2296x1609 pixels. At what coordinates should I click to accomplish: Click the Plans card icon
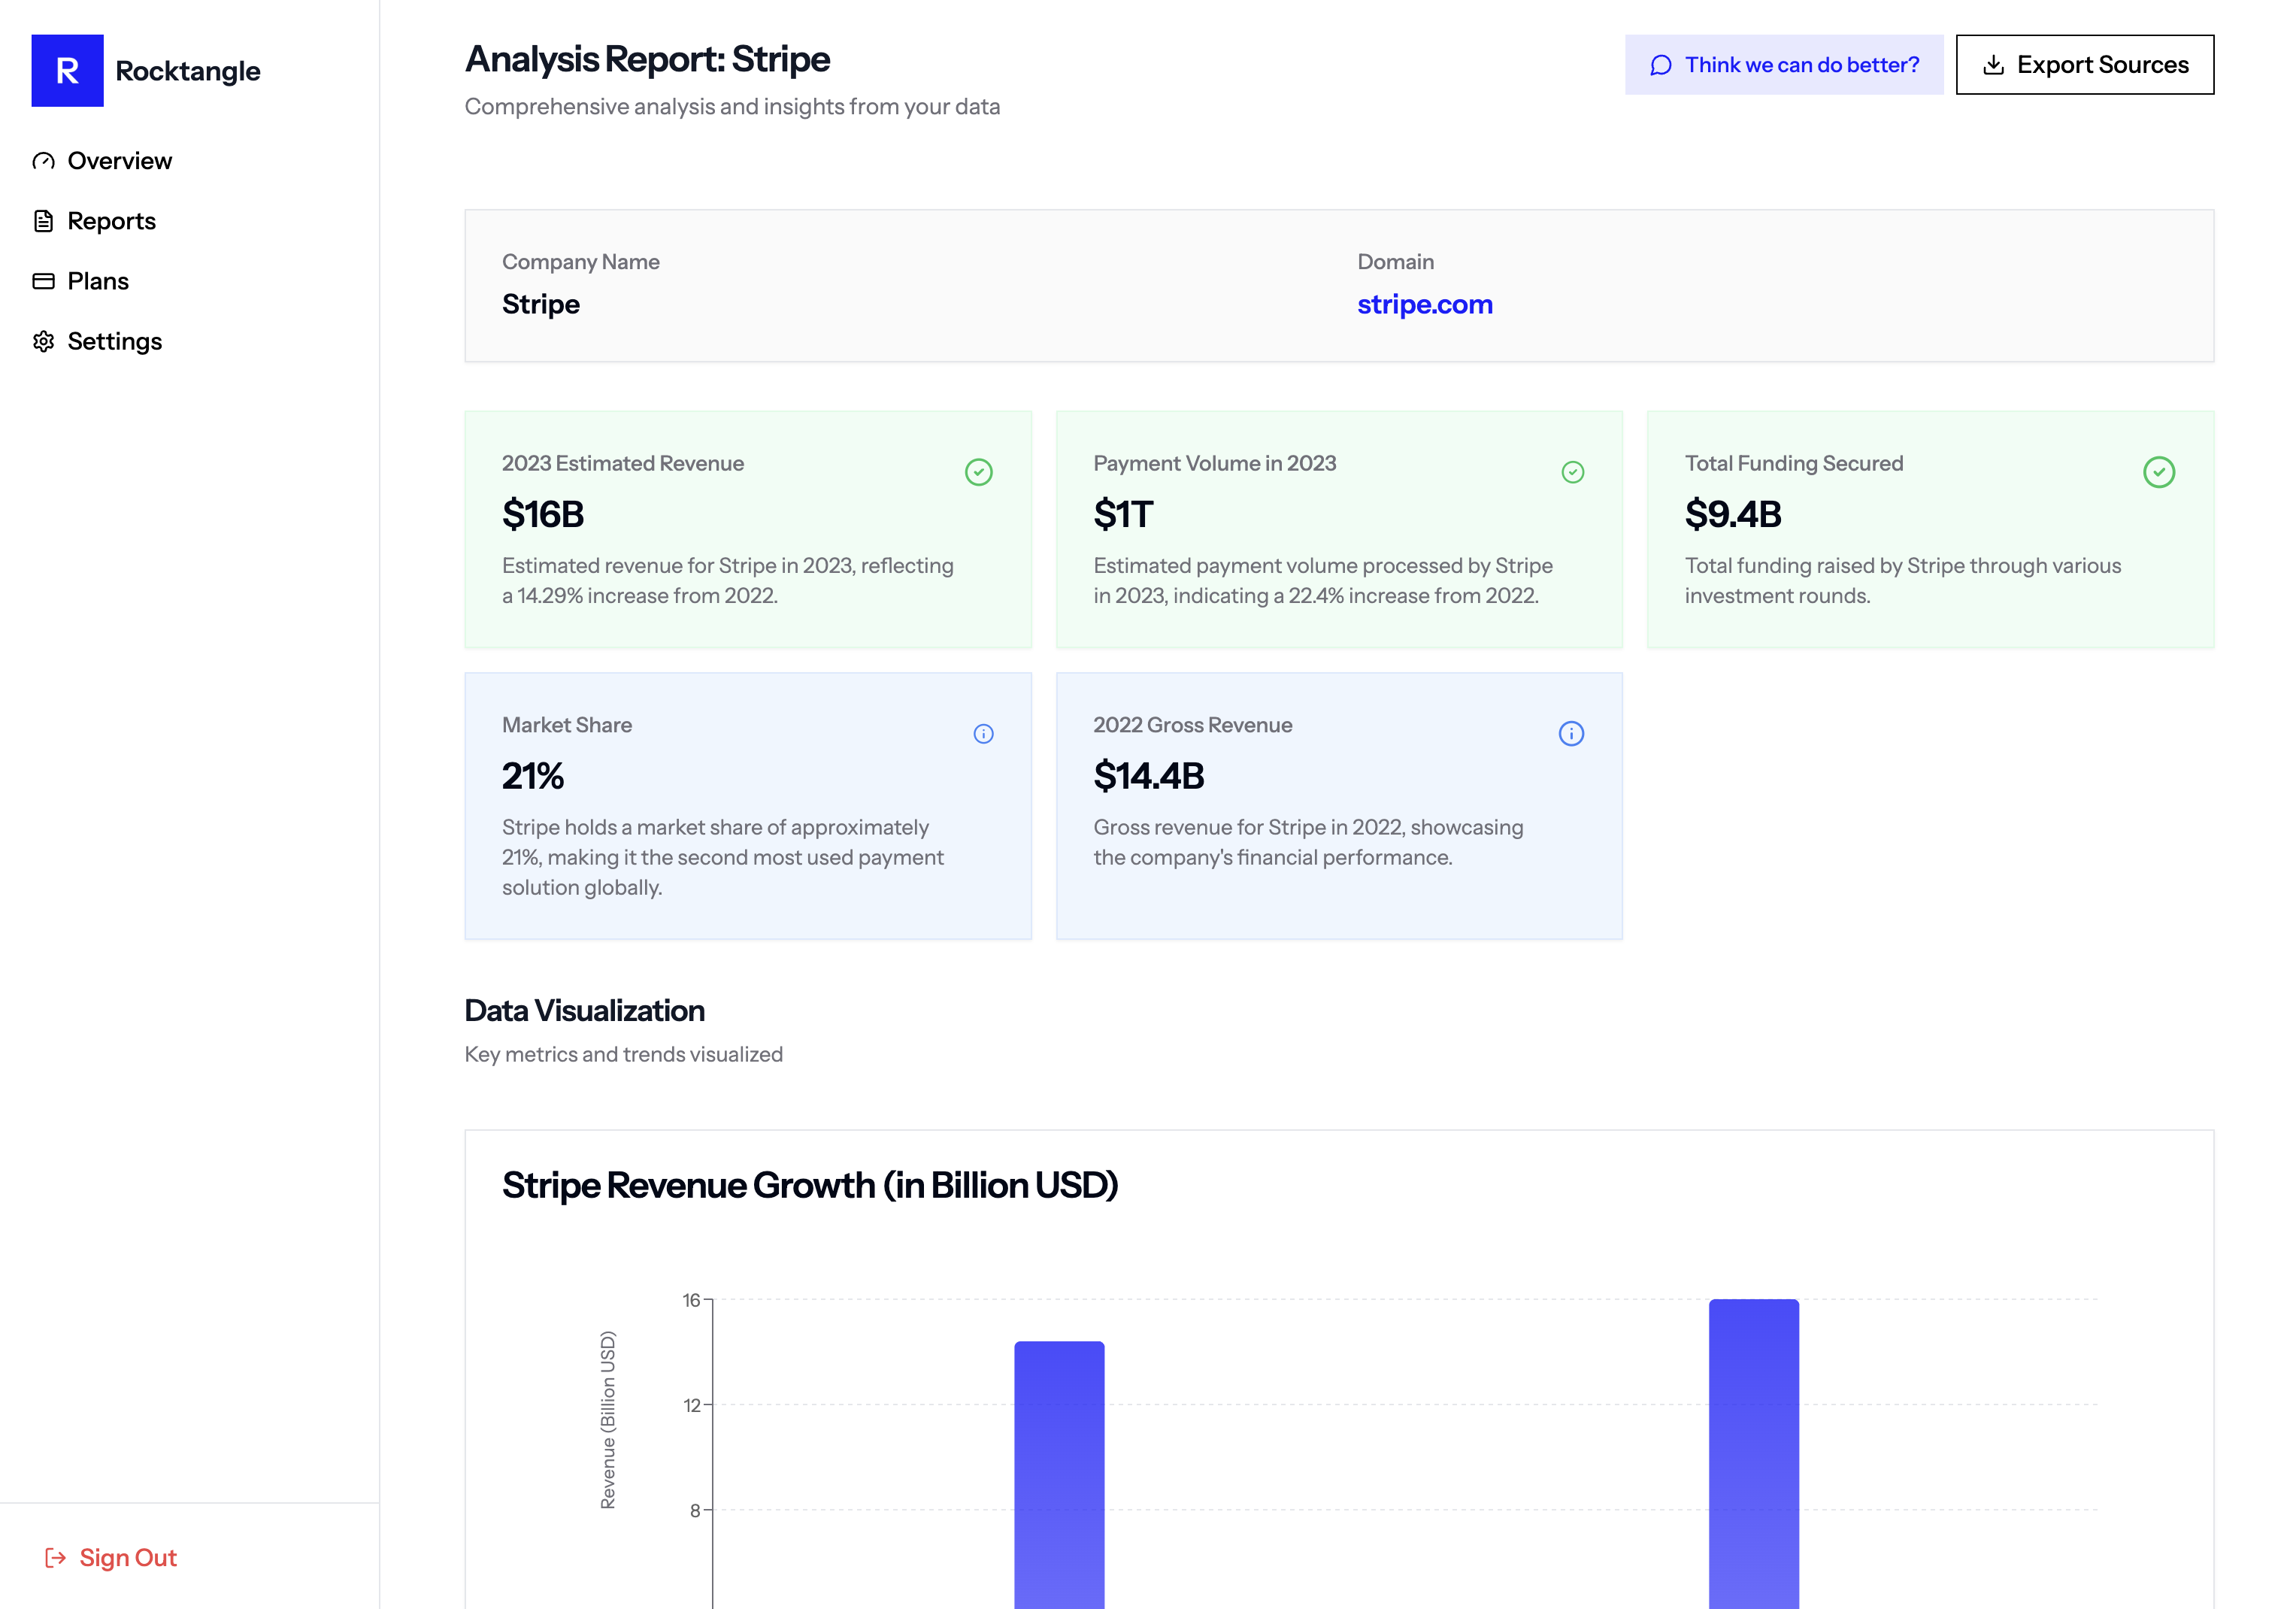pyautogui.click(x=43, y=281)
